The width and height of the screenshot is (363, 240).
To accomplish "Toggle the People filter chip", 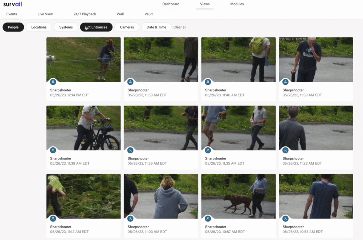I will click(x=13, y=27).
